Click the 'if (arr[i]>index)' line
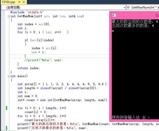This screenshot has width=159, height=131. [39, 40]
